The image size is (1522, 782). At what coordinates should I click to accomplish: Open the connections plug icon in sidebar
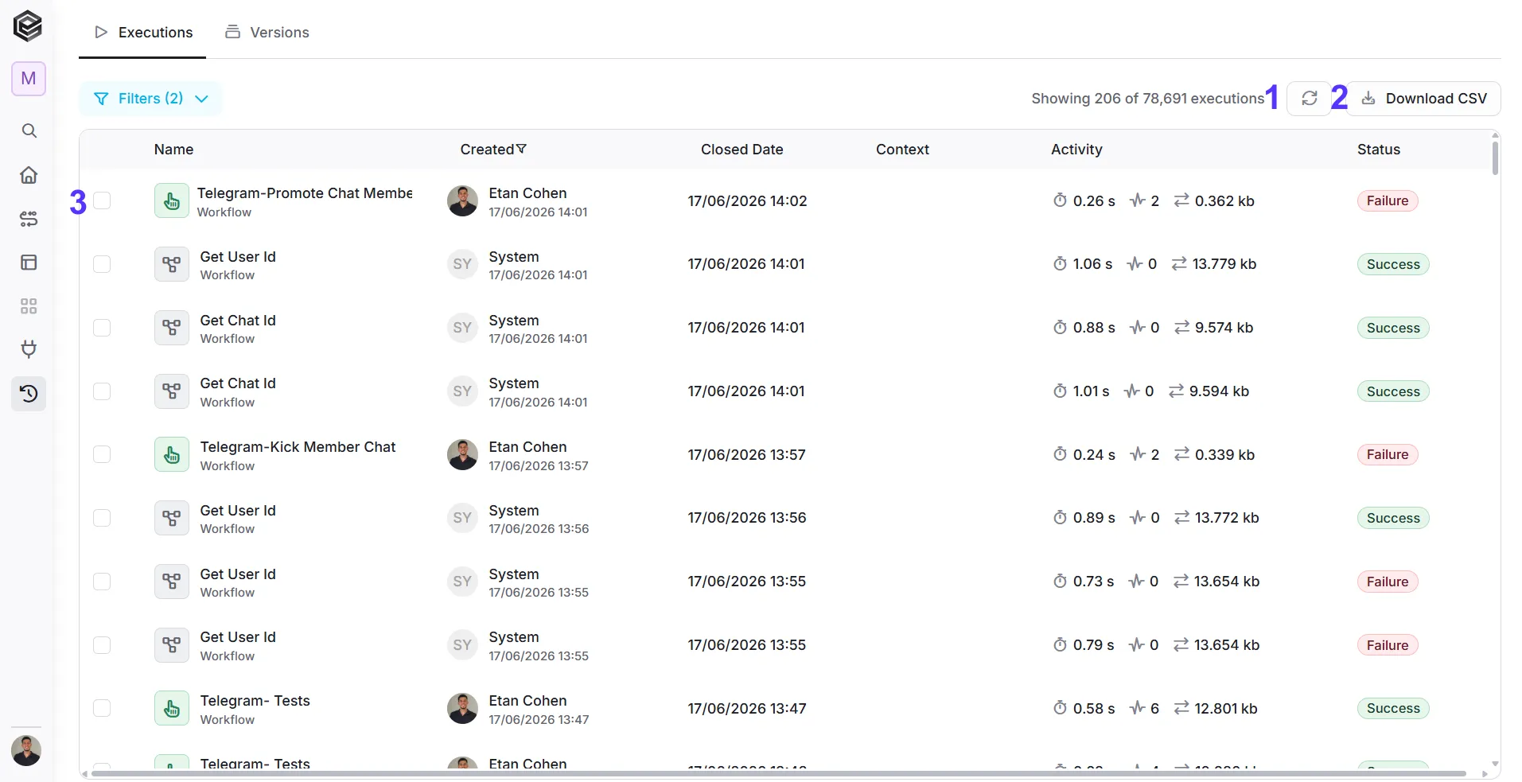point(29,349)
